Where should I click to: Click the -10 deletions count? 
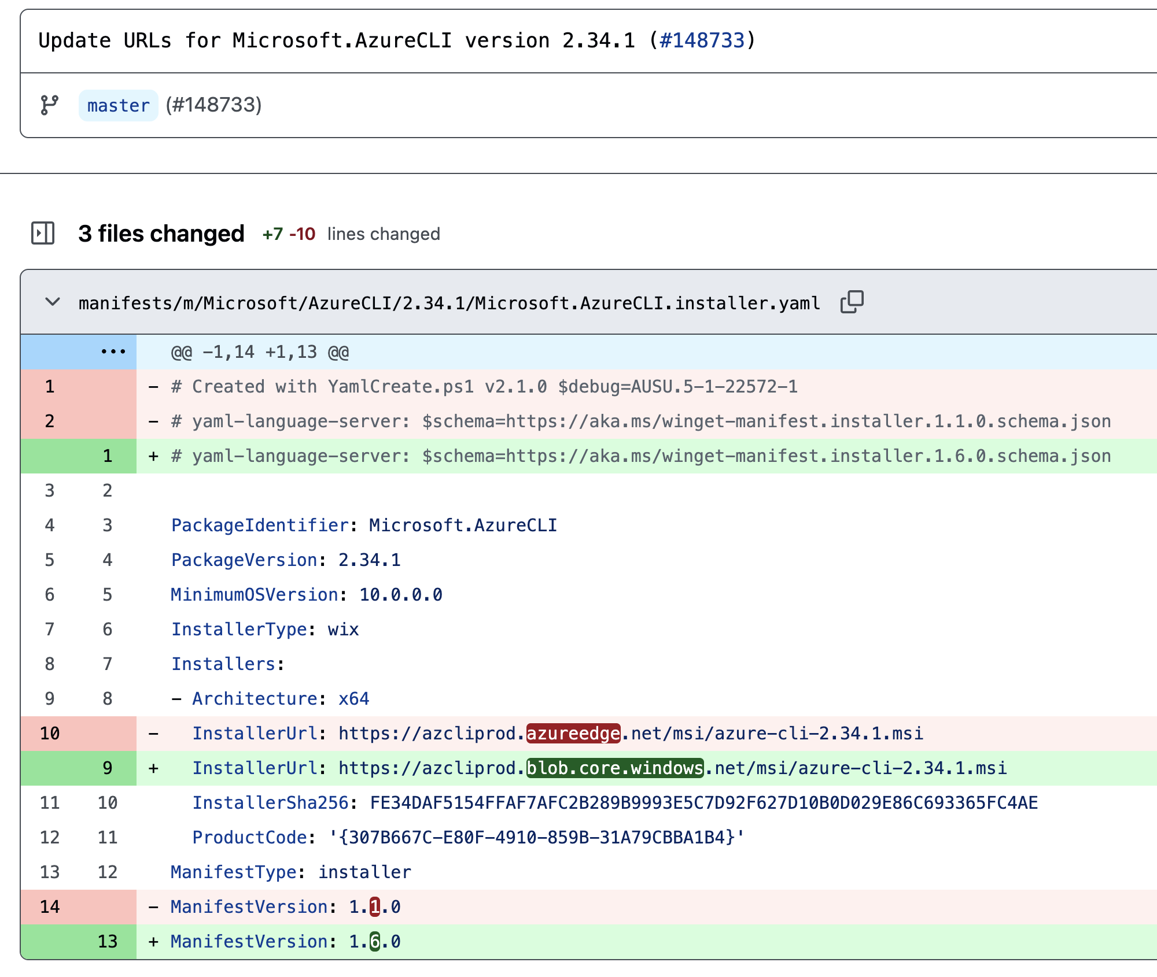point(302,234)
